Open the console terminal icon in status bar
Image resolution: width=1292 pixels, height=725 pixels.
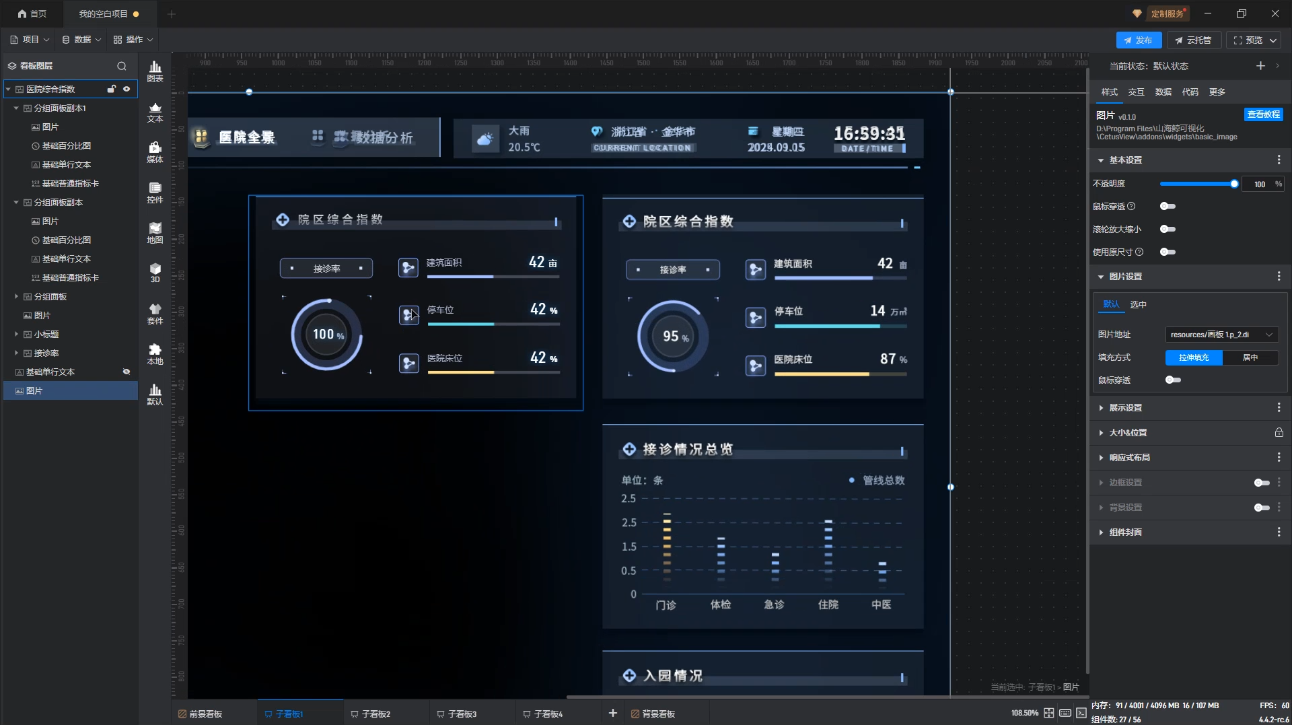click(x=1081, y=713)
